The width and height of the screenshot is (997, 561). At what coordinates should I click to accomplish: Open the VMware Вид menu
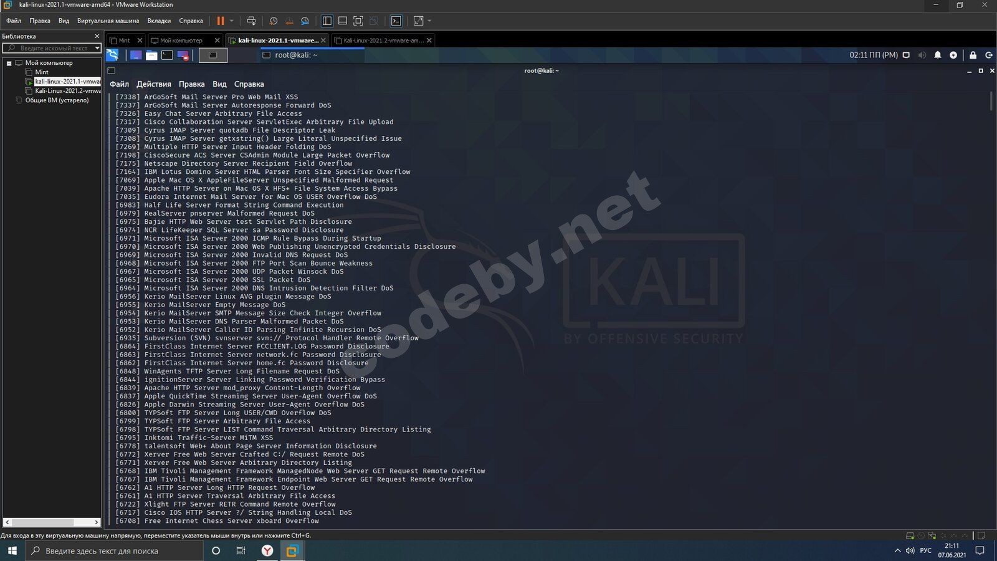64,21
